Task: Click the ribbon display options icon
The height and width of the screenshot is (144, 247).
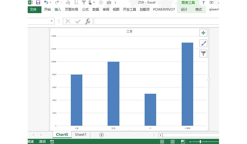Action: [x=211, y=2]
